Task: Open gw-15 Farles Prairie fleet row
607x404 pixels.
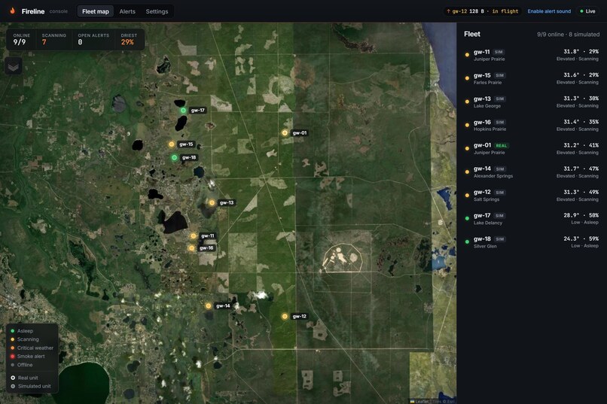Action: (x=532, y=78)
